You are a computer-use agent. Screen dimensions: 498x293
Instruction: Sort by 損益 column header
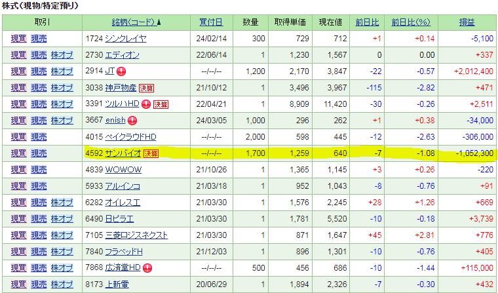[467, 22]
